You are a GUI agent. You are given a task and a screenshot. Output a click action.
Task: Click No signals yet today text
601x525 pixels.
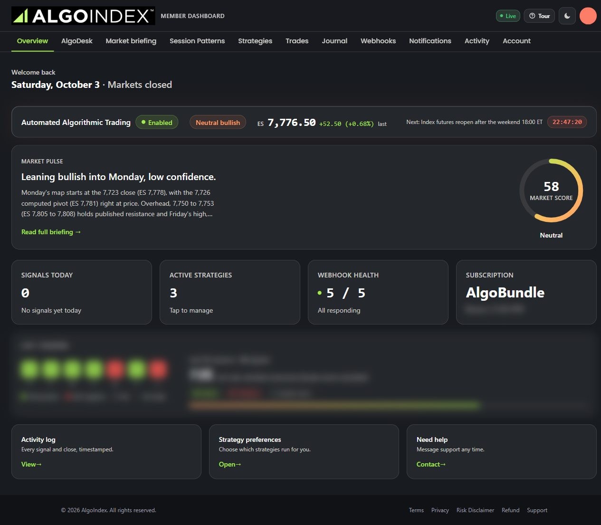click(x=51, y=310)
